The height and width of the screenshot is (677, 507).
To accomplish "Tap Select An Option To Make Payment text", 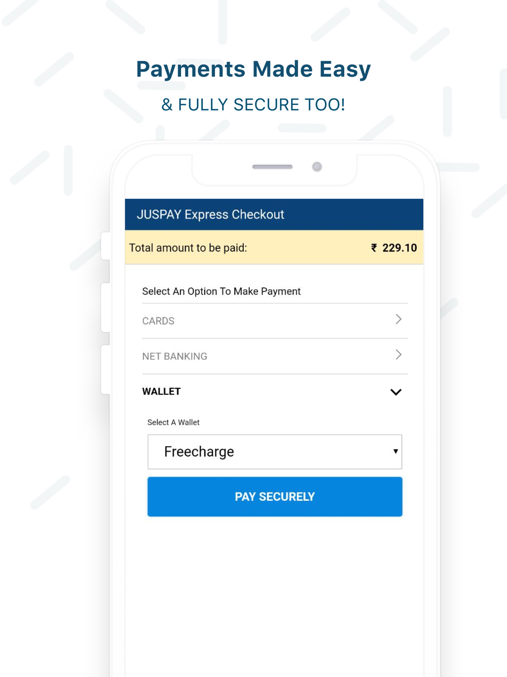I will point(221,291).
